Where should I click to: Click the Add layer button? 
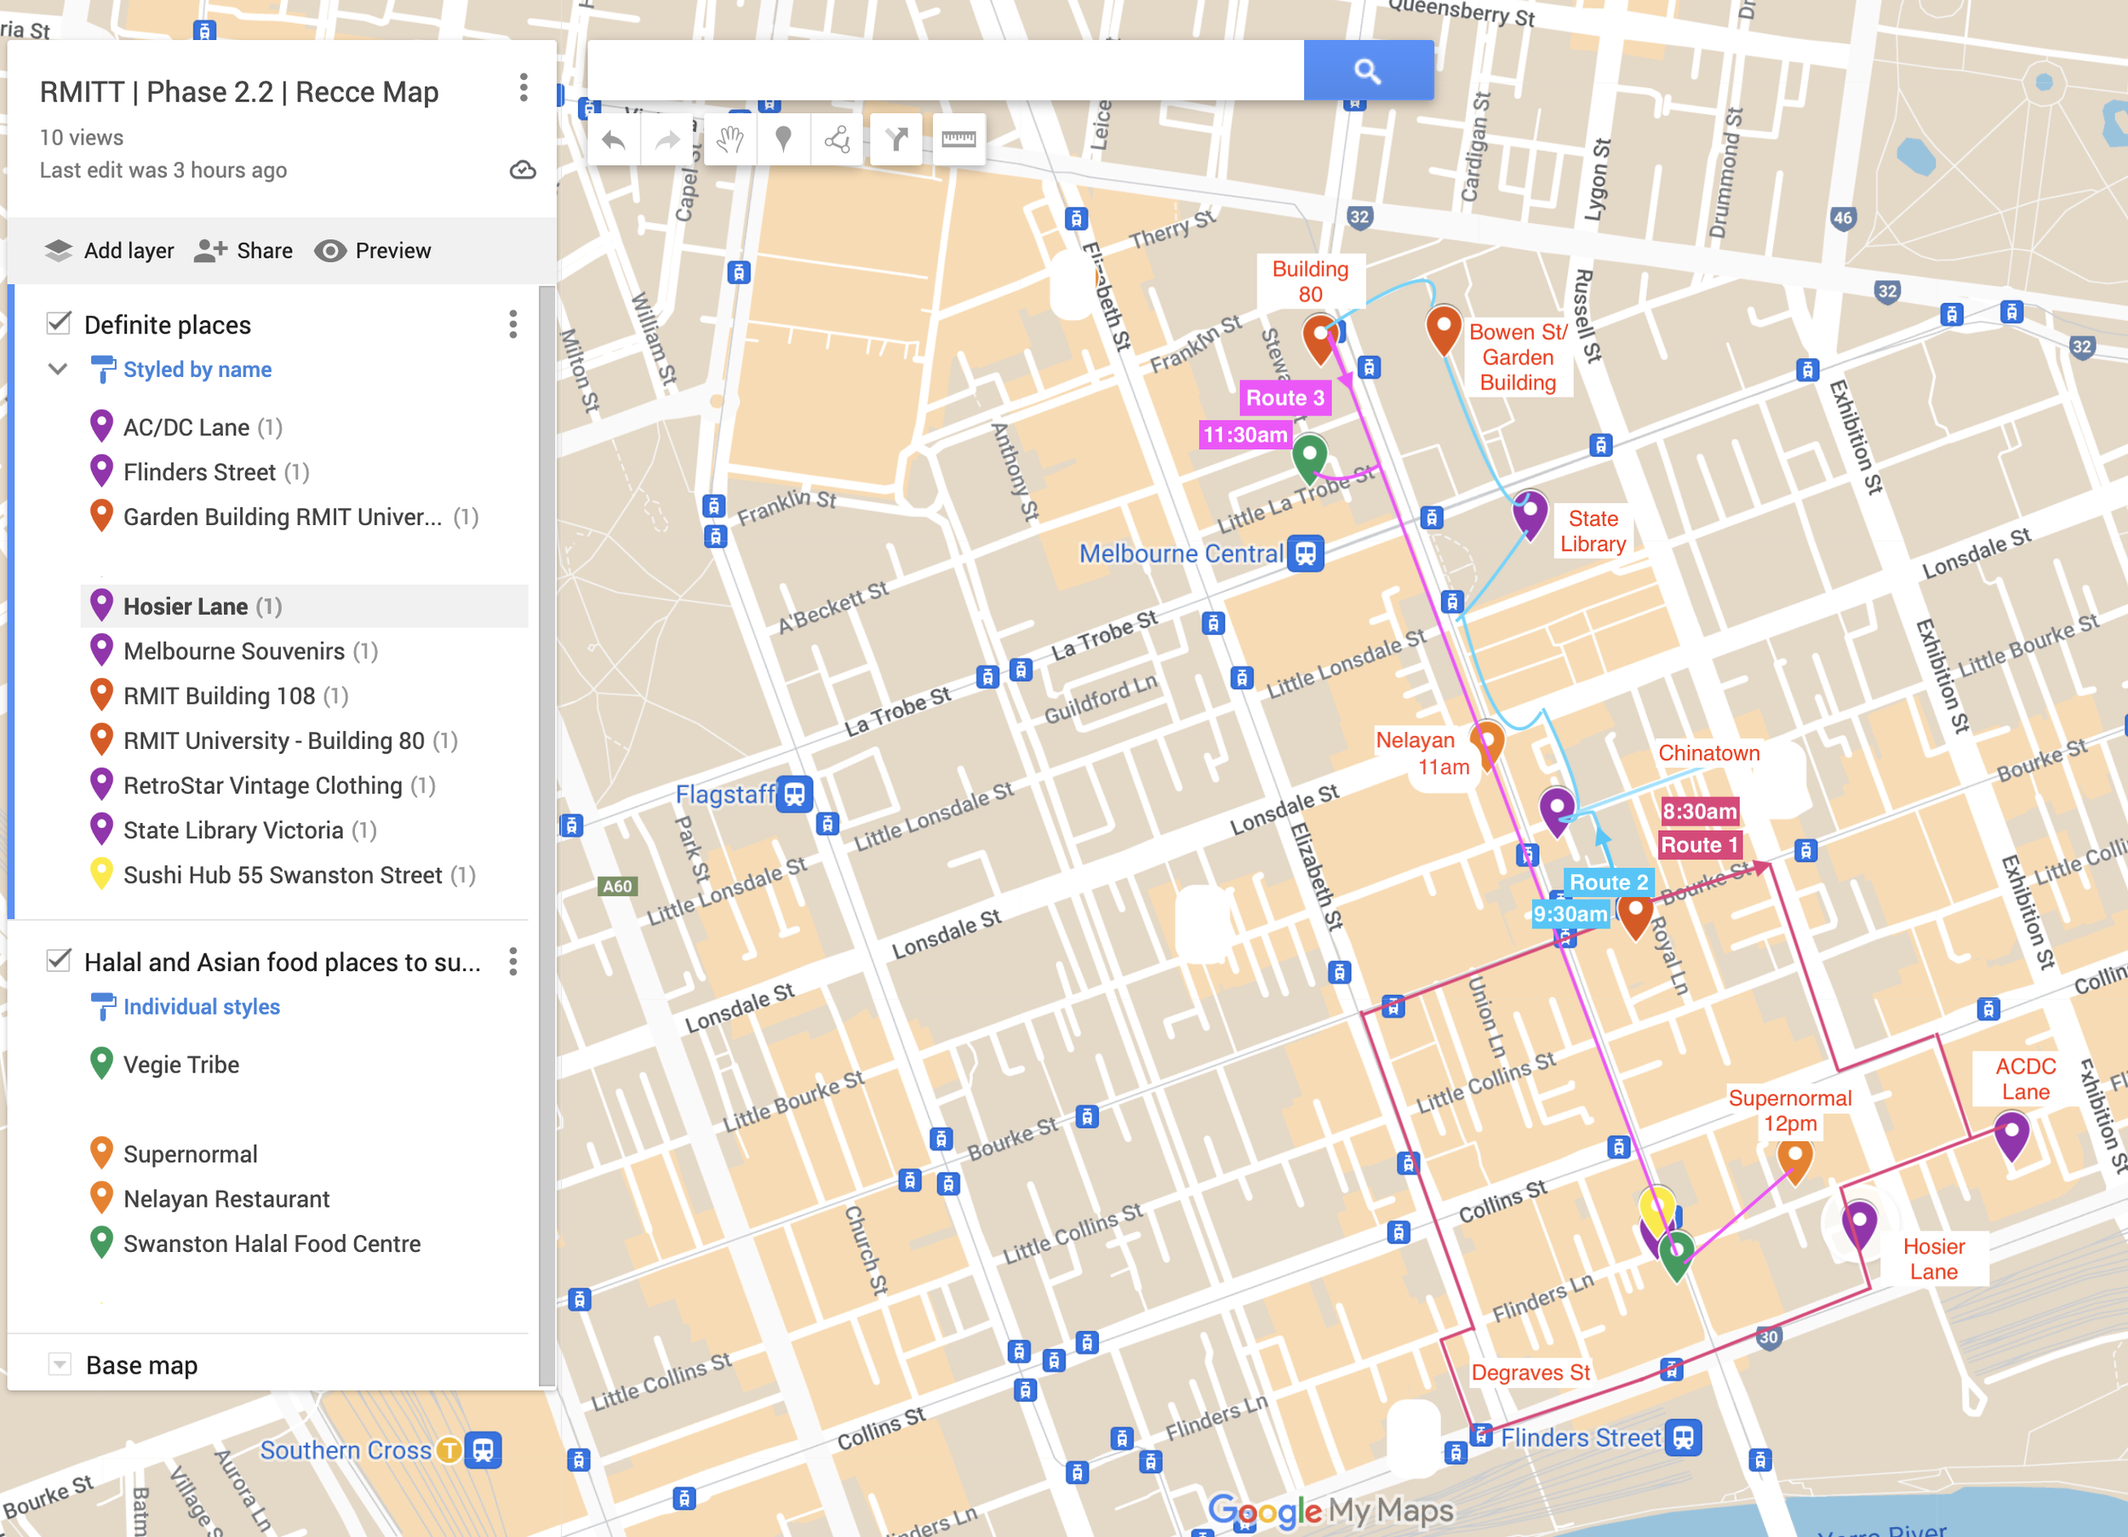coord(109,250)
